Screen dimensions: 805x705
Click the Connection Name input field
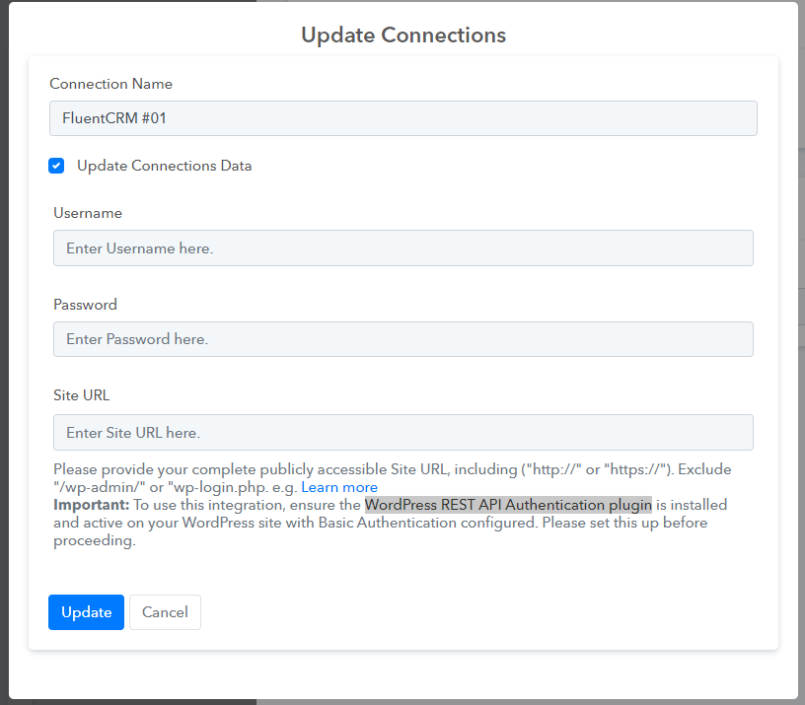[403, 118]
